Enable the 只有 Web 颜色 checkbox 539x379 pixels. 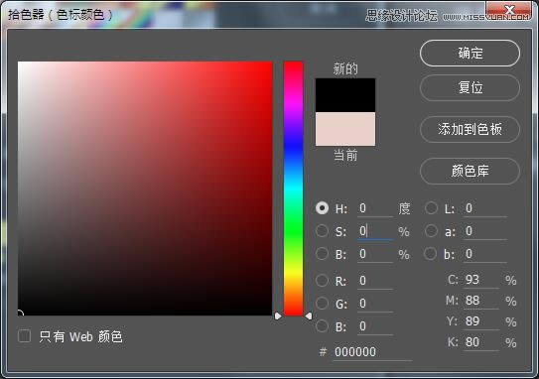pos(24,336)
